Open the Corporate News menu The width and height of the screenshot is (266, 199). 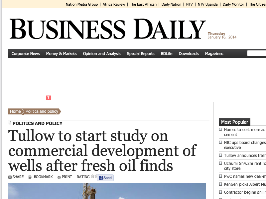point(26,53)
